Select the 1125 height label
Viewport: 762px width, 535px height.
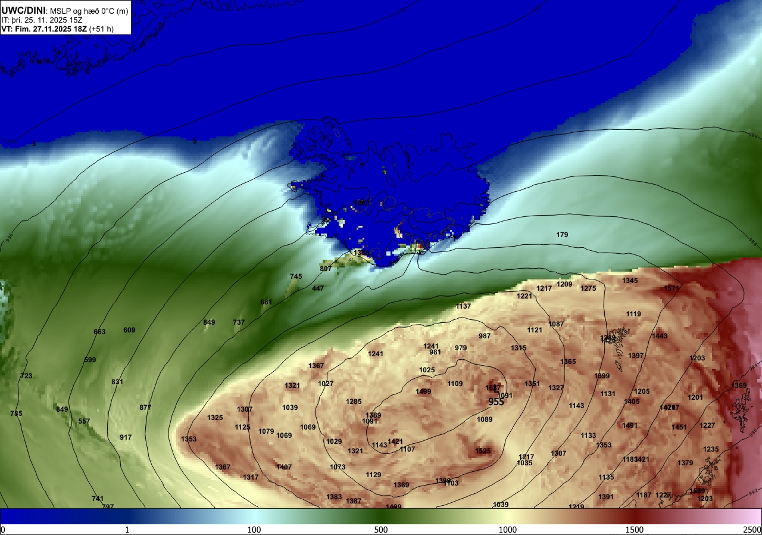point(242,427)
